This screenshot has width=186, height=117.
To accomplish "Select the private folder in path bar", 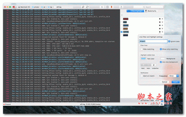I will [x=36, y=7].
